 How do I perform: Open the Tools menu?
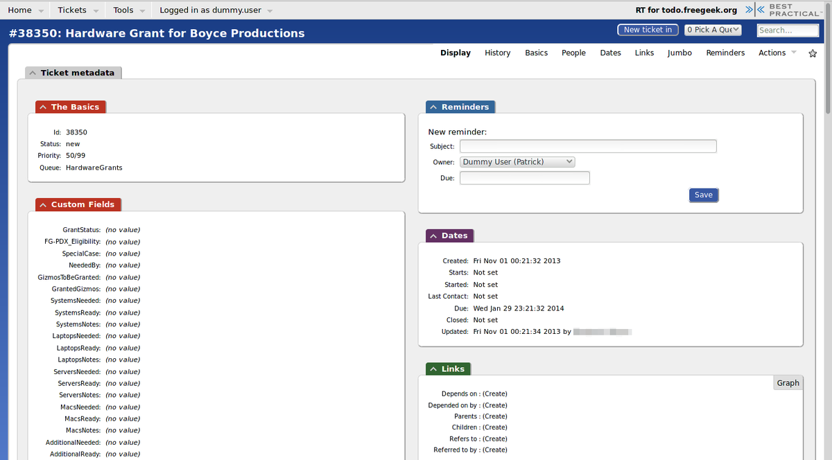tap(128, 10)
